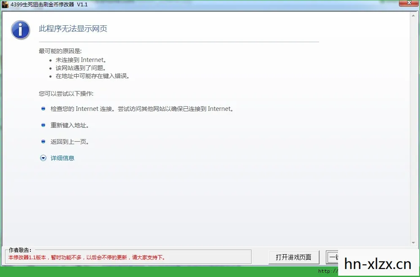Click the 您可以尝试以下操作 label
420x277 pixels.
point(66,94)
